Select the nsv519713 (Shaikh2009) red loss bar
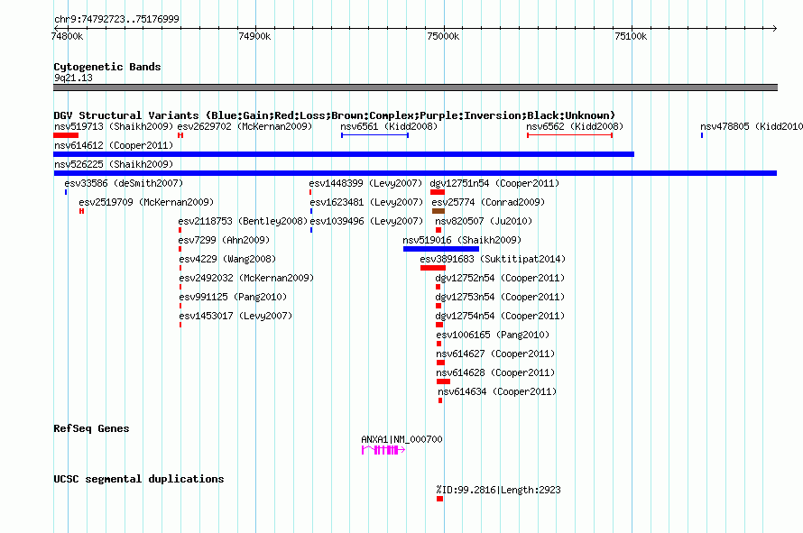Viewport: 803px width, 533px height. tap(66, 135)
